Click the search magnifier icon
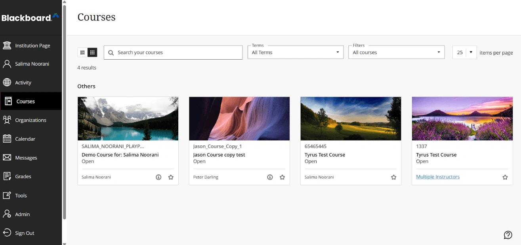The width and height of the screenshot is (521, 245). 111,53
